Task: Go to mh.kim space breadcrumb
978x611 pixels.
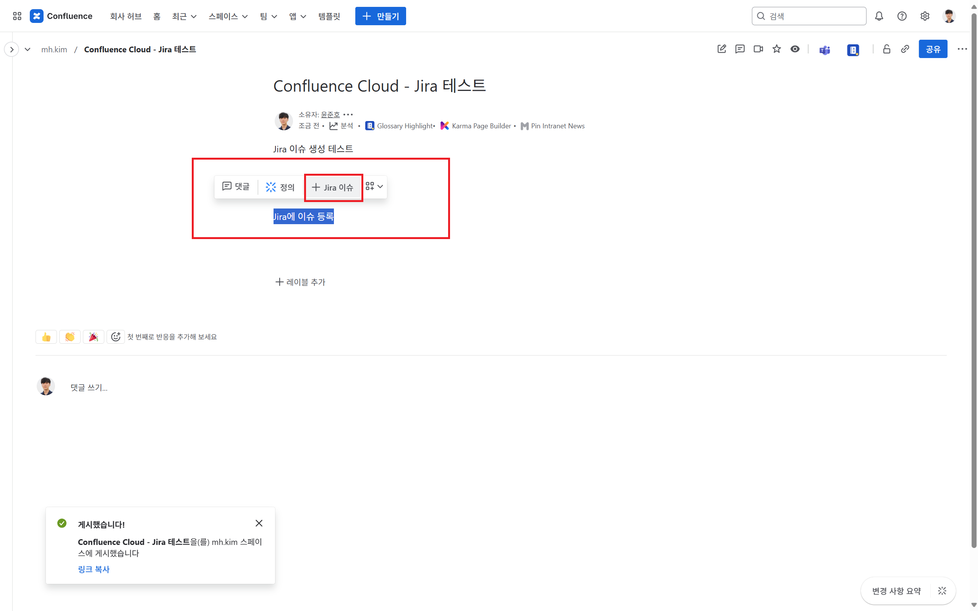Action: (x=54, y=49)
